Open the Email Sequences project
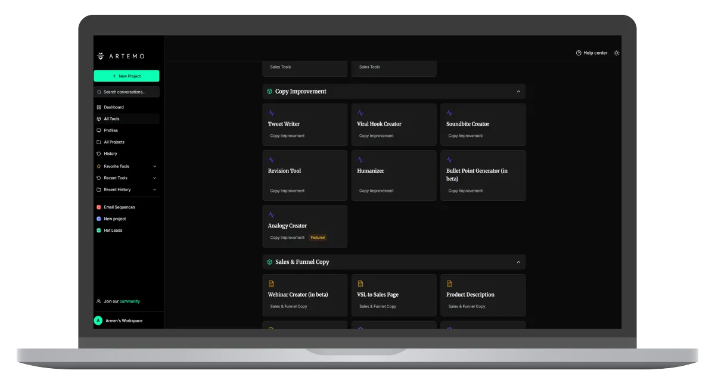This screenshot has width=715, height=389. click(126, 207)
